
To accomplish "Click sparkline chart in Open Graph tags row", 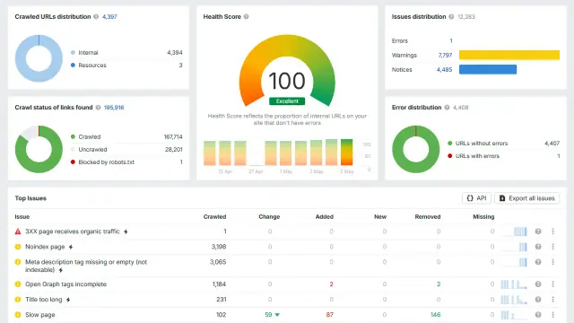I will [514, 284].
